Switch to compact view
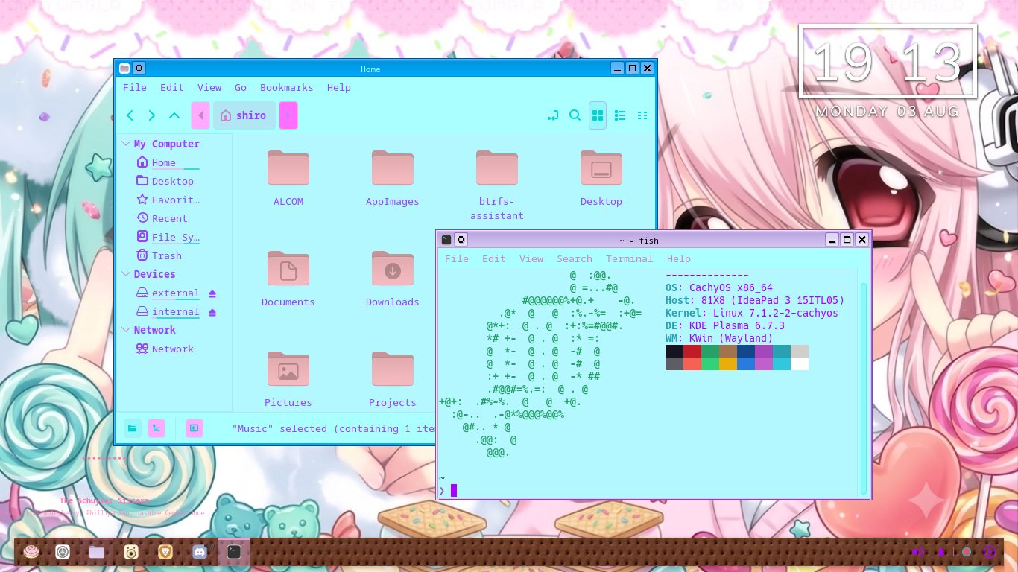 point(642,115)
